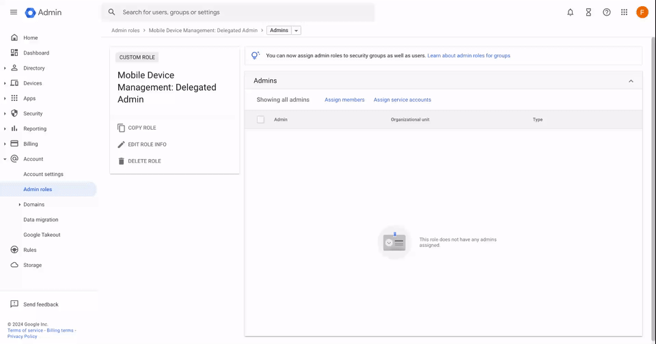
Task: Expand the Security section arrow
Action: (x=5, y=114)
